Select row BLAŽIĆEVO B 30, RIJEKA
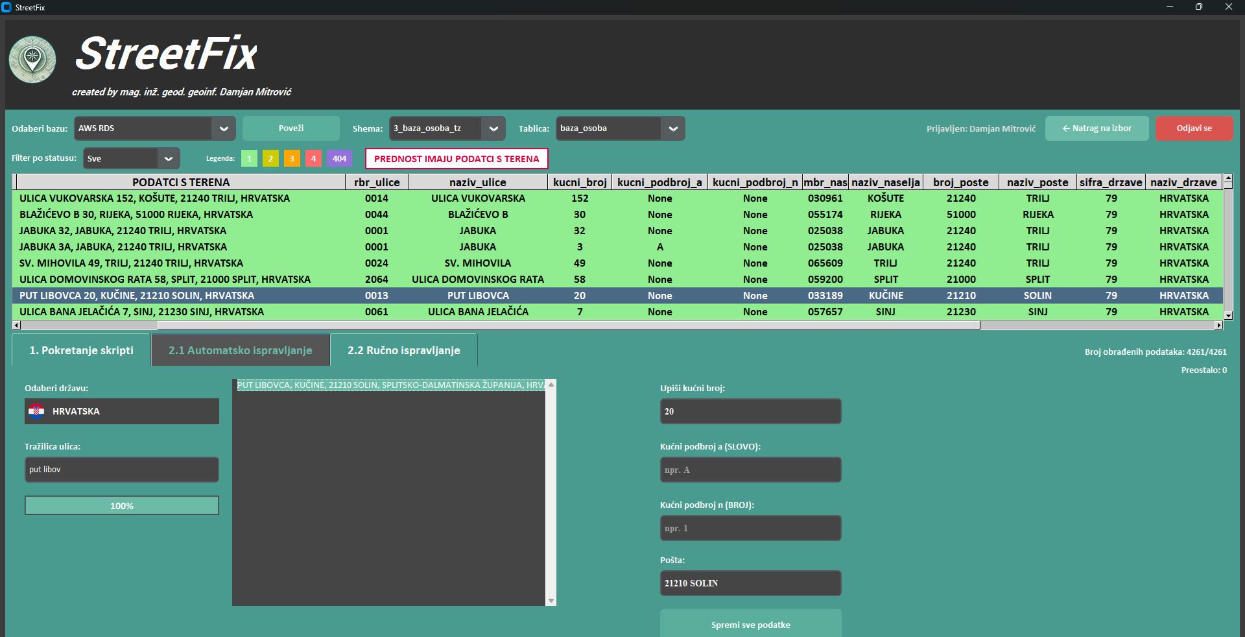This screenshot has width=1245, height=637. click(617, 215)
